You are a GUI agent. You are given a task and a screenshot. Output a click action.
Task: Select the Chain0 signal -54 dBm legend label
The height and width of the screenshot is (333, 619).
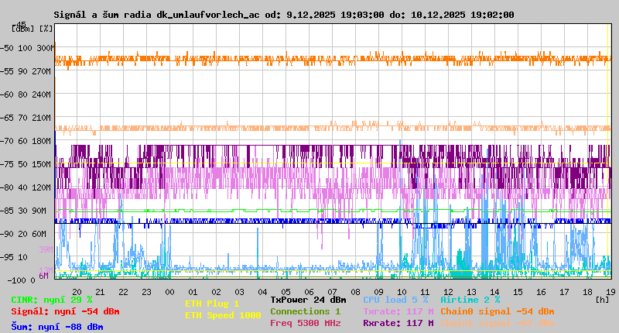(x=497, y=311)
